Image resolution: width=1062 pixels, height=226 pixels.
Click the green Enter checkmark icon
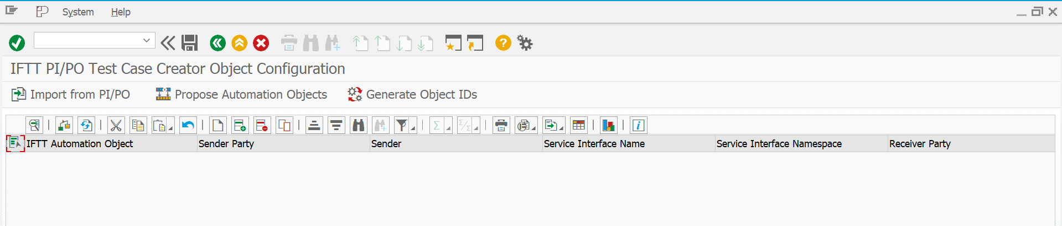[17, 43]
